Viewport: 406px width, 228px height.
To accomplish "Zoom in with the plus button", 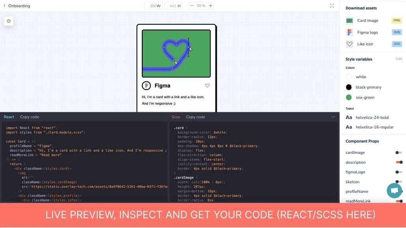I will (x=210, y=6).
